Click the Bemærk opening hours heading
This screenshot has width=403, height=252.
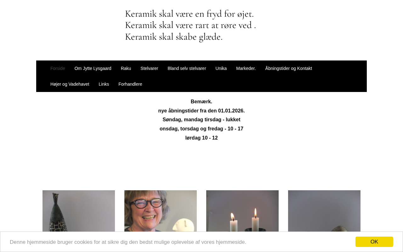click(201, 101)
